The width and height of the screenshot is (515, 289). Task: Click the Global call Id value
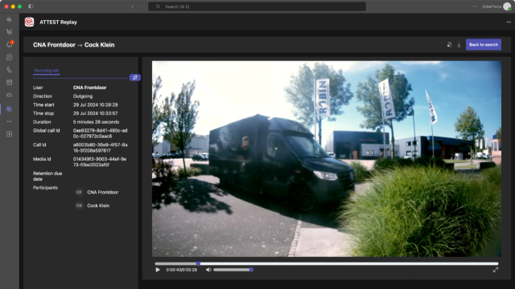click(100, 133)
